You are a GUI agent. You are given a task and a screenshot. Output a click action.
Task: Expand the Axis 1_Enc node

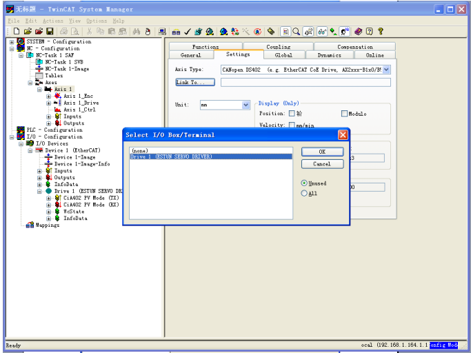(48, 97)
